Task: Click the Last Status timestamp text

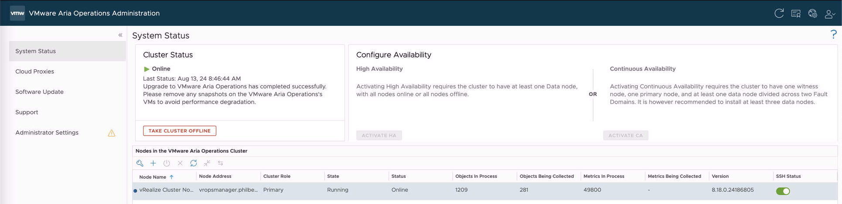Action: (x=192, y=79)
